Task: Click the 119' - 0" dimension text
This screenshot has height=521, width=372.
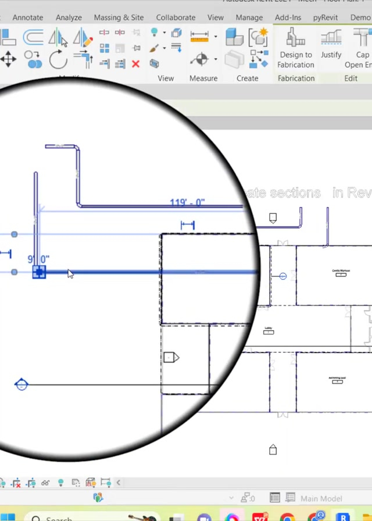Action: (187, 202)
